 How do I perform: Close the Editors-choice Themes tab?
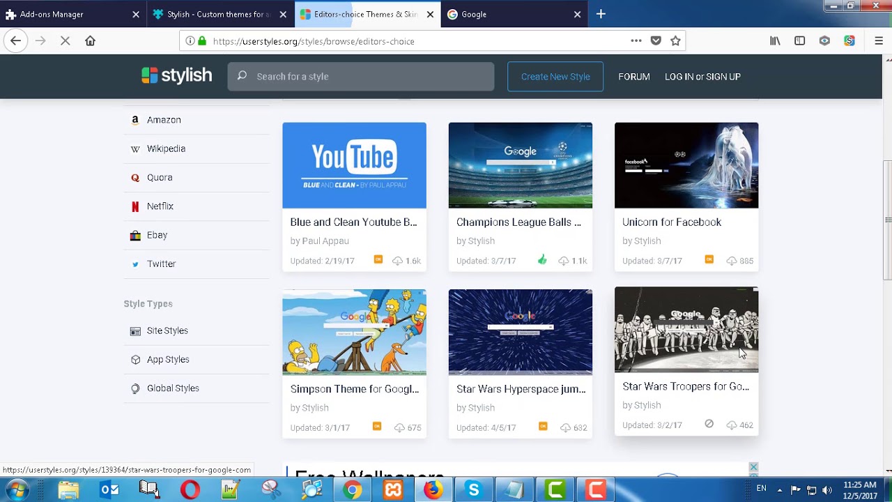[x=430, y=14]
